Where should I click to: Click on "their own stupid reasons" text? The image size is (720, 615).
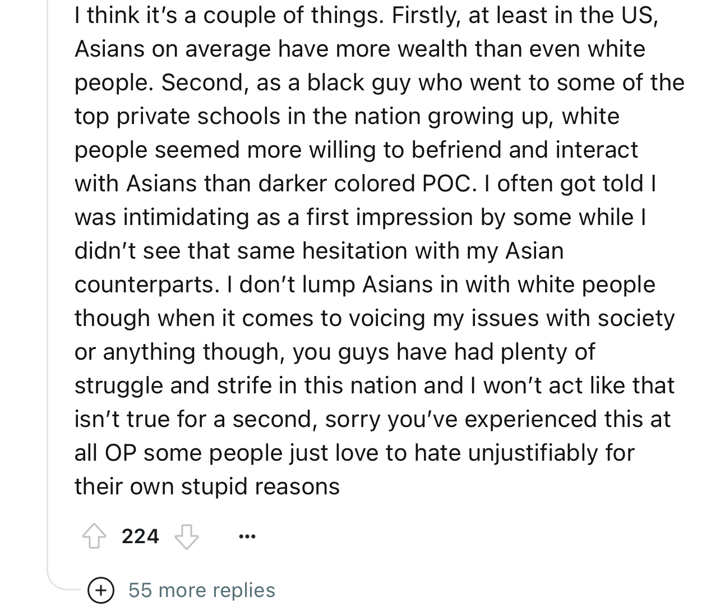[207, 487]
